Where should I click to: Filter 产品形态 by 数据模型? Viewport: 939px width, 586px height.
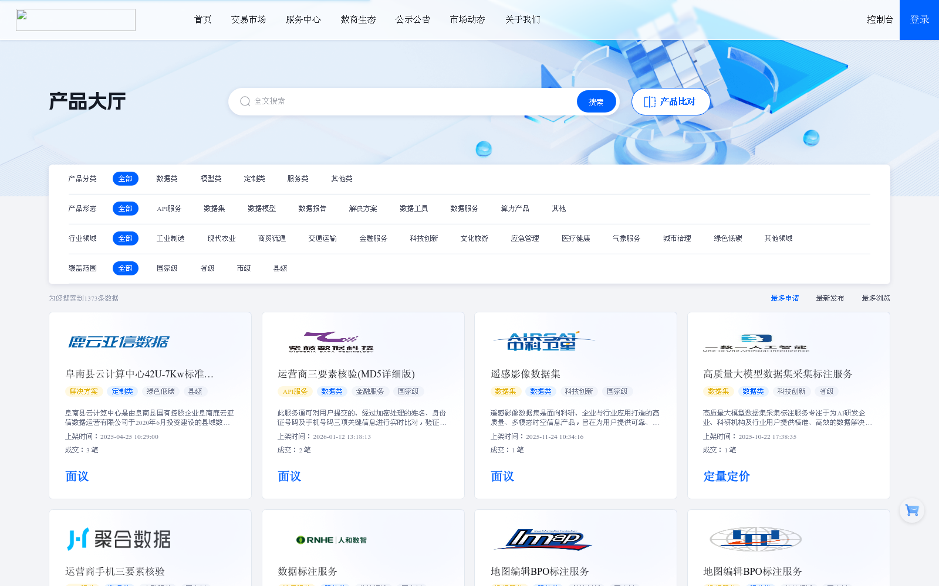pyautogui.click(x=262, y=209)
